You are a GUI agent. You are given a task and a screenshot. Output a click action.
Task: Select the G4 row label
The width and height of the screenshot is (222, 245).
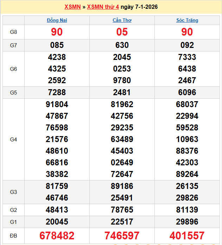[13, 139]
